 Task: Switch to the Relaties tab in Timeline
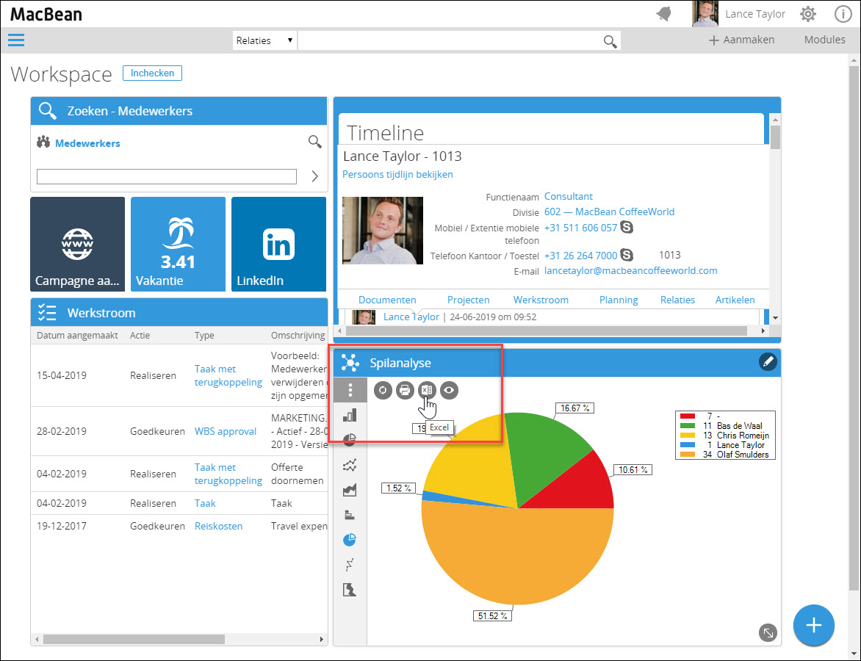(677, 300)
